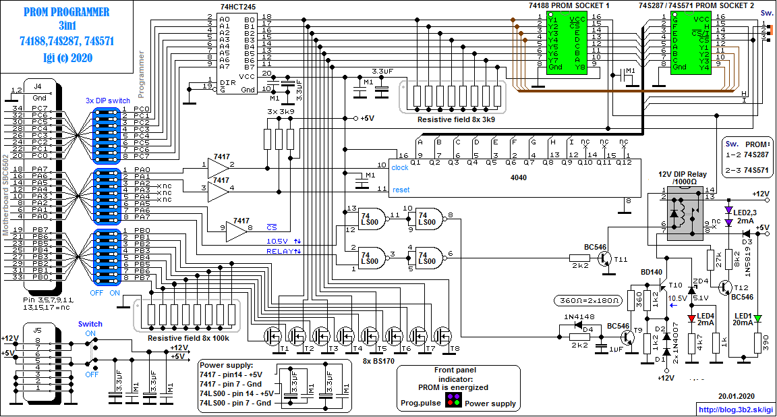Click the 12V DIP Relay symbol
This screenshot has width=777, height=417.
pyautogui.click(x=685, y=219)
